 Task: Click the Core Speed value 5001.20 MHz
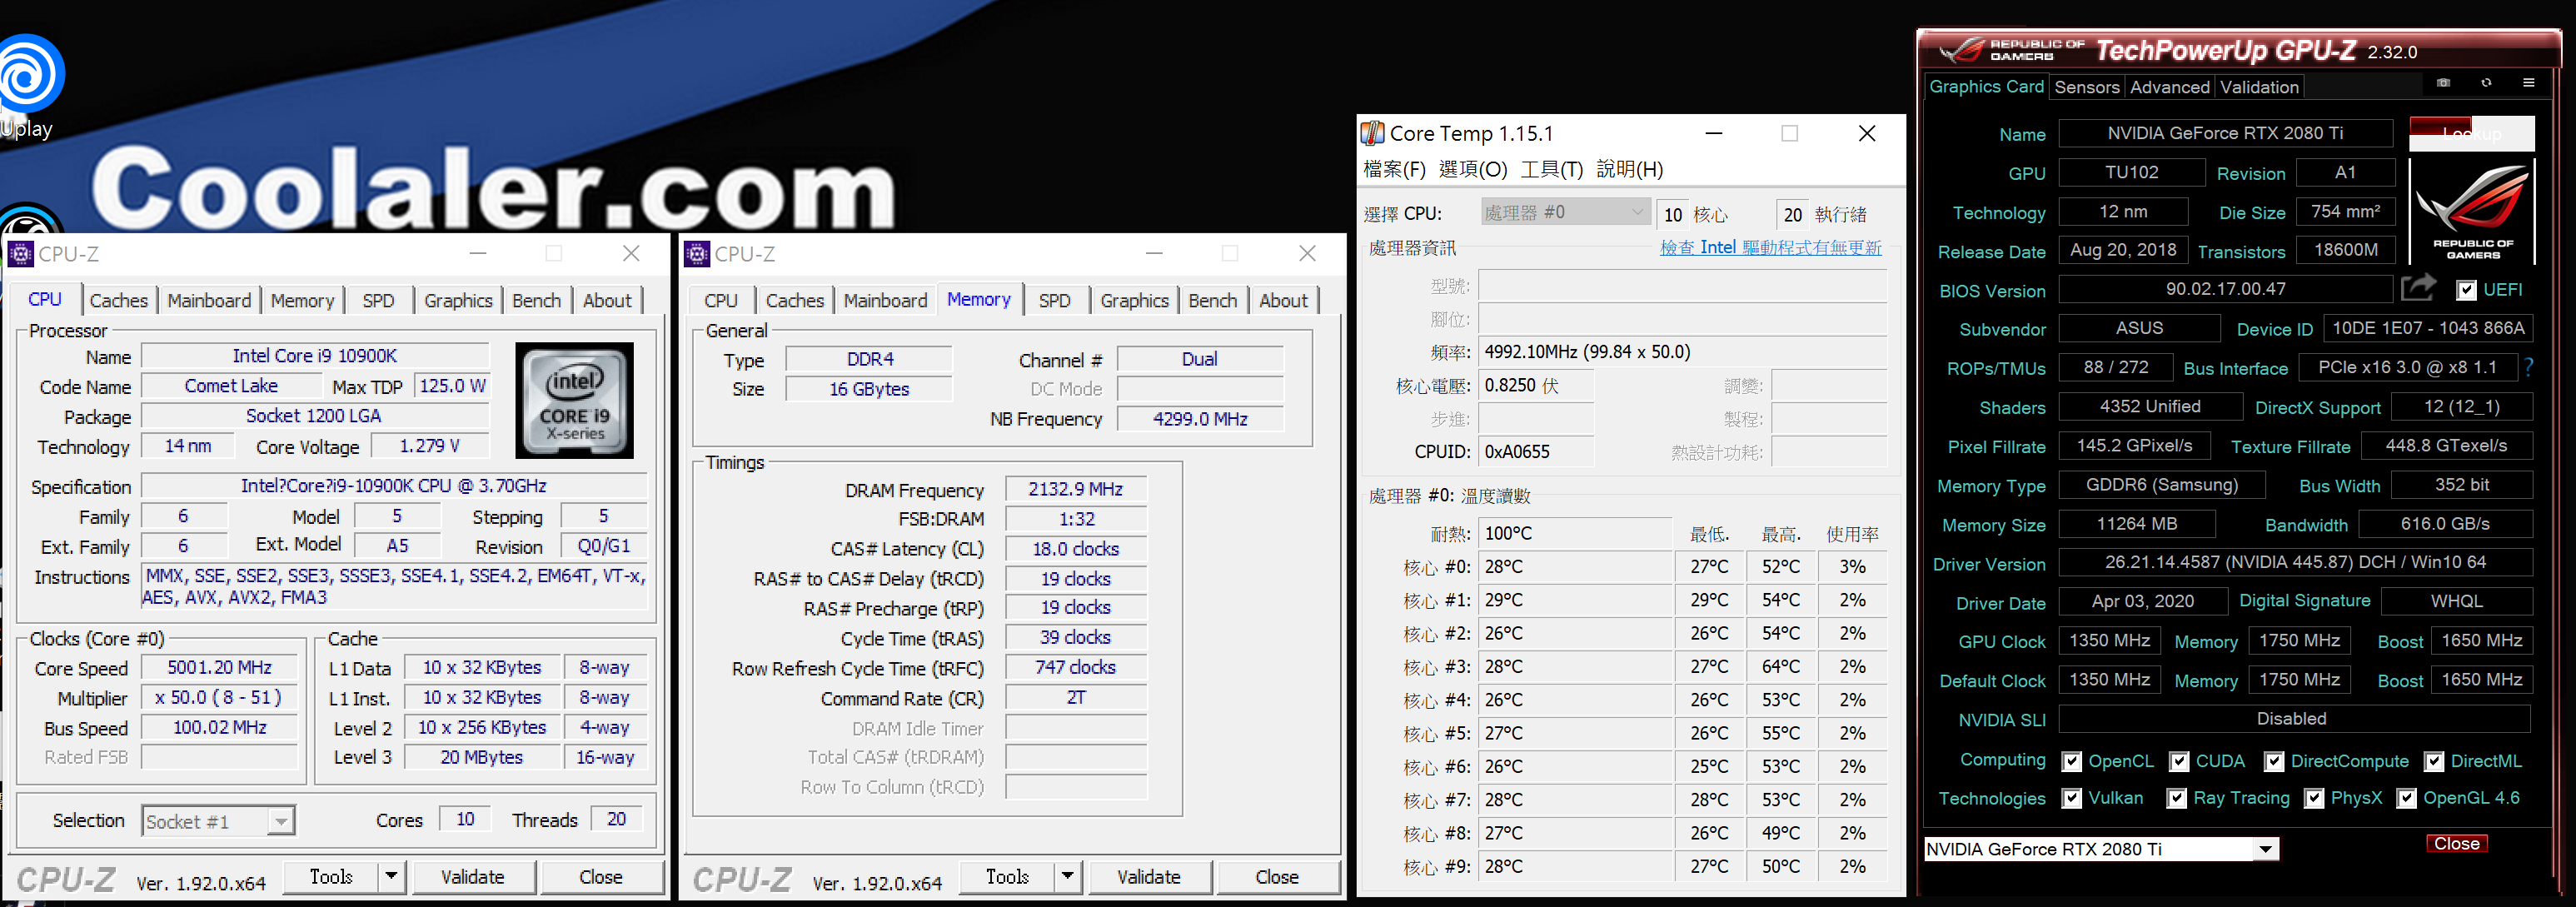219,667
